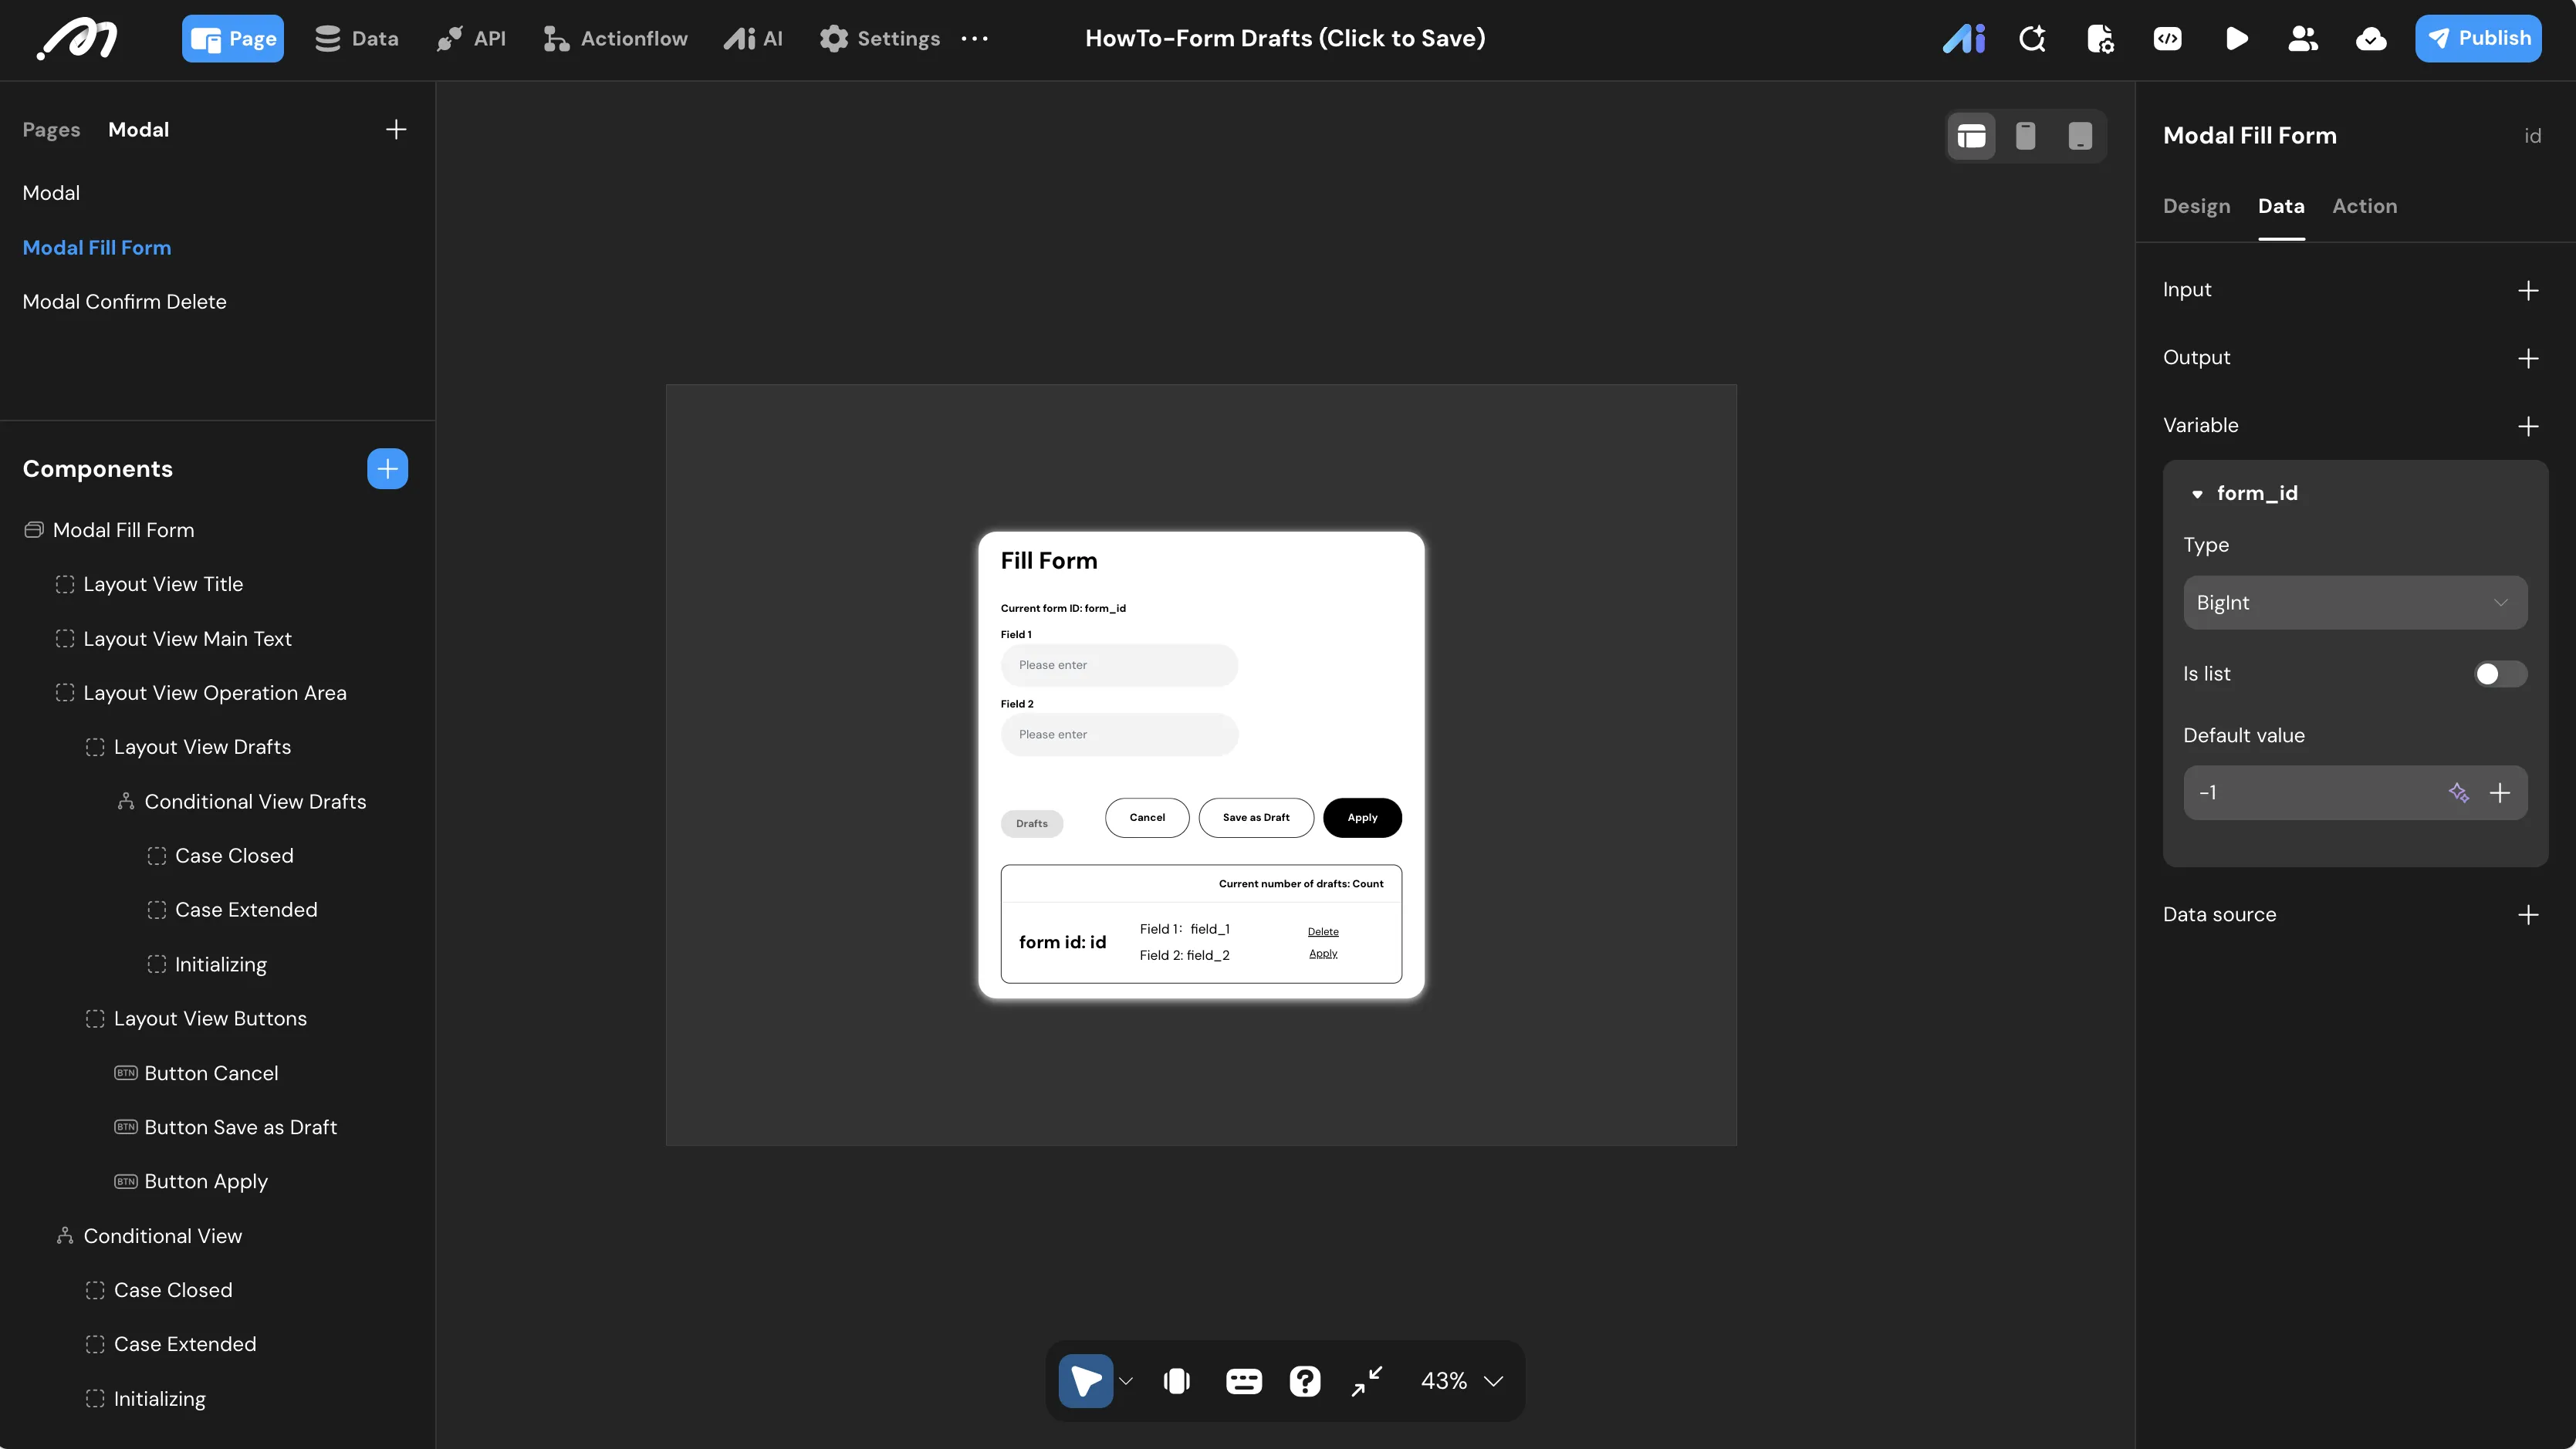
Task: Open the Settings menu
Action: point(879,39)
